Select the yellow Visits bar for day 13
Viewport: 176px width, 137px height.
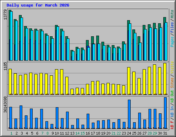(72, 92)
